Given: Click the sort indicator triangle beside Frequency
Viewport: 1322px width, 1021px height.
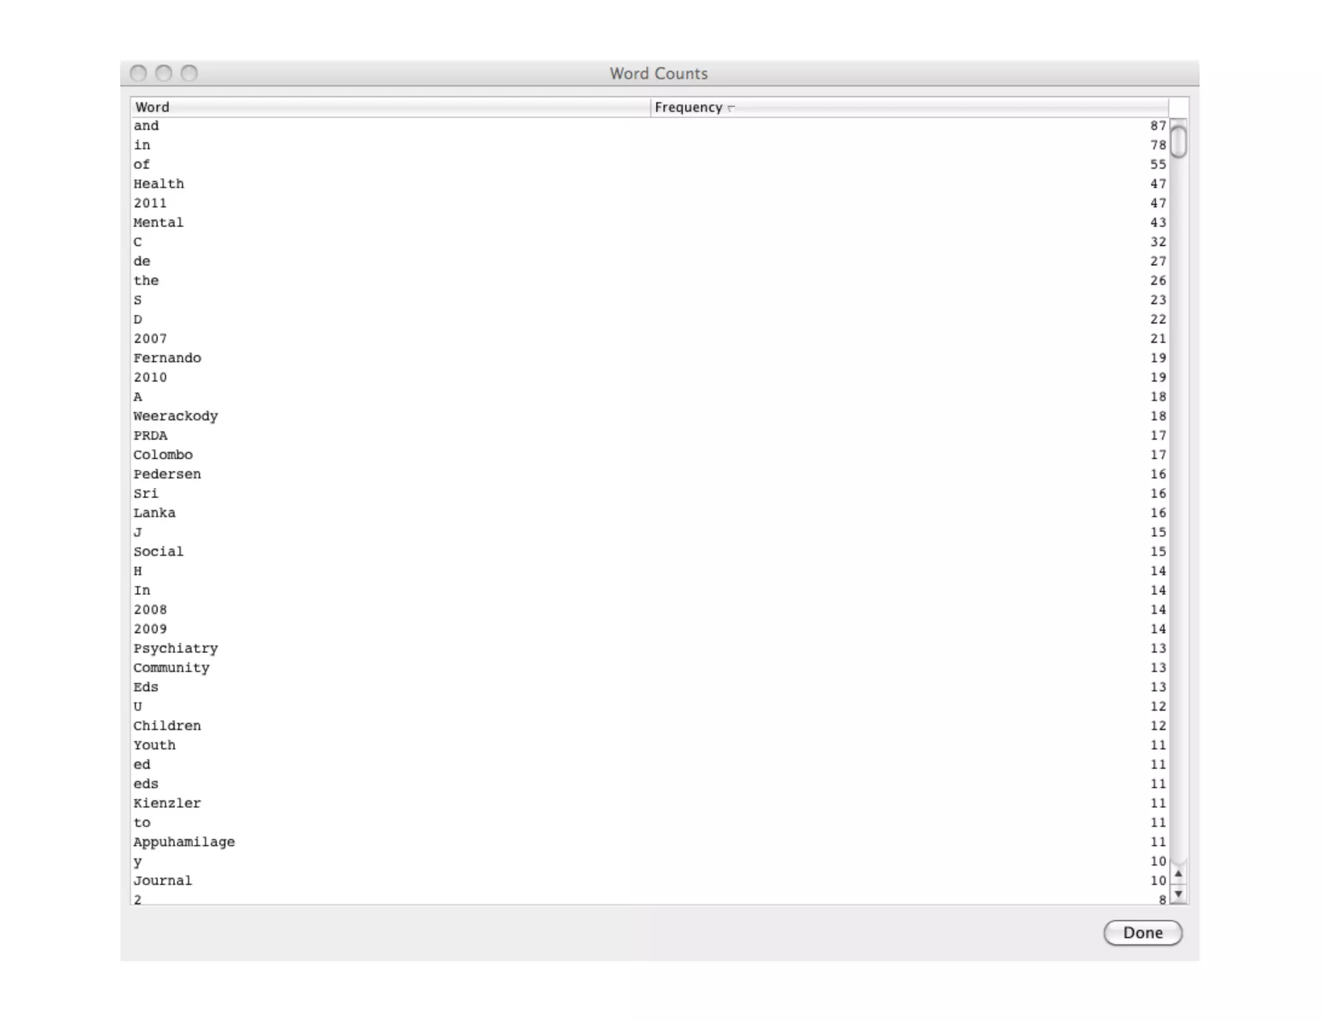Looking at the screenshot, I should [731, 108].
